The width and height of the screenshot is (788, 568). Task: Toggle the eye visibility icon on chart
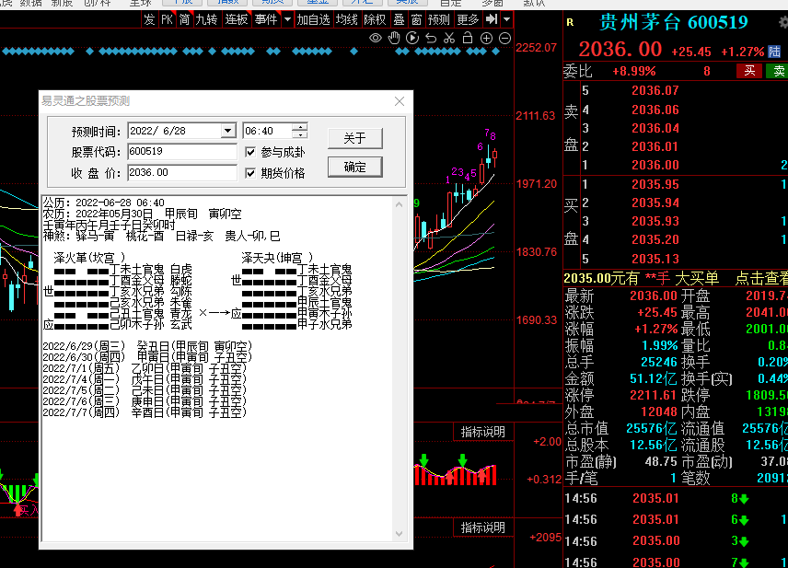tap(376, 38)
